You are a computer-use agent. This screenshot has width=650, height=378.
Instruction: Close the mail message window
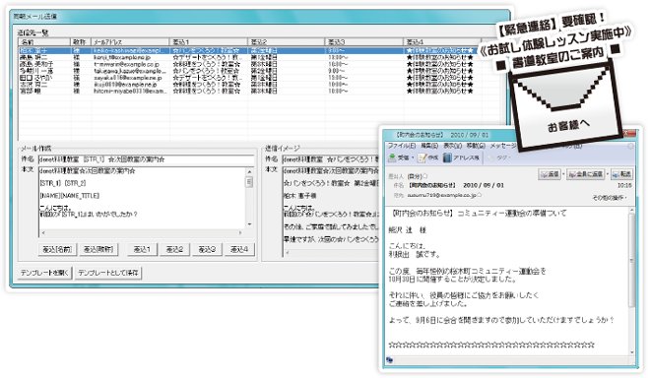tap(630, 134)
